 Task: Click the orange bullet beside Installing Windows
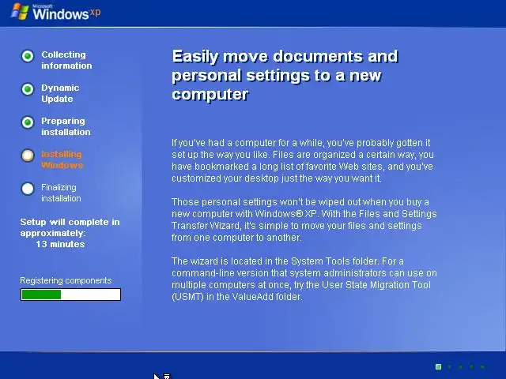pos(28,156)
